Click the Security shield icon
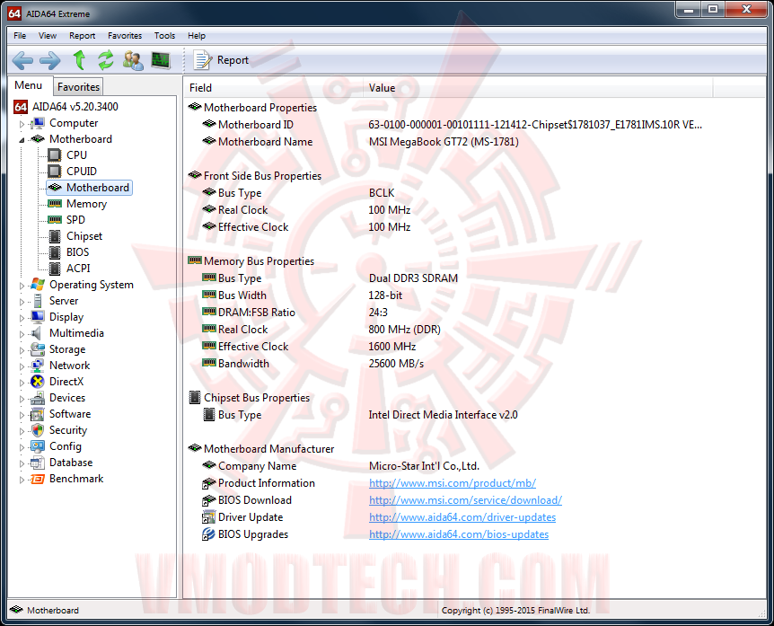The width and height of the screenshot is (774, 626). click(38, 430)
